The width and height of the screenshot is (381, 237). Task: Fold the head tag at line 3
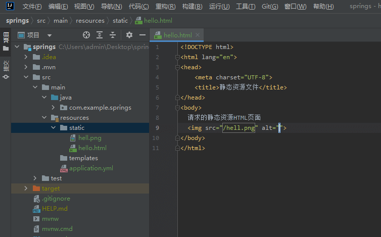click(x=177, y=67)
